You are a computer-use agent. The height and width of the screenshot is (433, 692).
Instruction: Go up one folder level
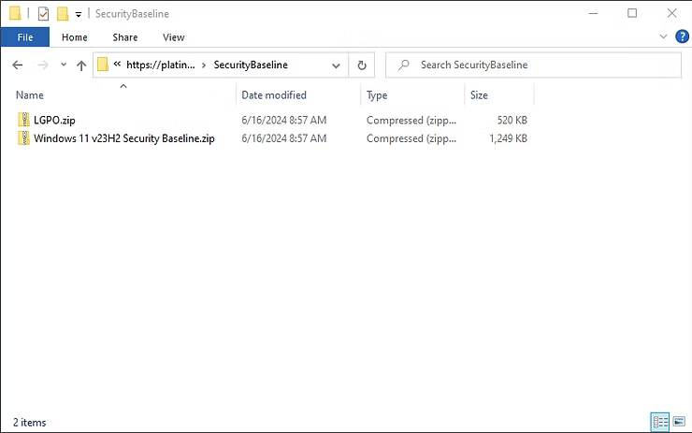(x=81, y=65)
